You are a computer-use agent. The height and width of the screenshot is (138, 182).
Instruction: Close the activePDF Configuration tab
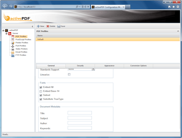(123, 7)
